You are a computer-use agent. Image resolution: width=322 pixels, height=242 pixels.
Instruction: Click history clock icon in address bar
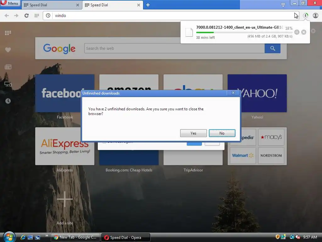click(x=48, y=16)
